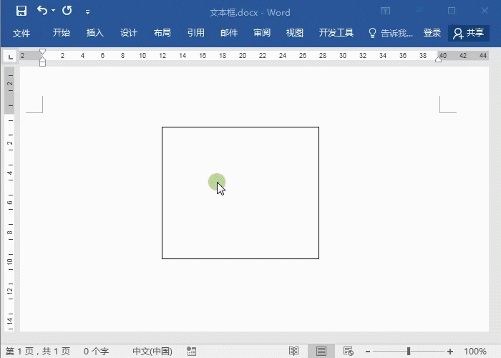The height and width of the screenshot is (358, 501).
Task: Click the zoom out minus button
Action: pyautogui.click(x=368, y=352)
